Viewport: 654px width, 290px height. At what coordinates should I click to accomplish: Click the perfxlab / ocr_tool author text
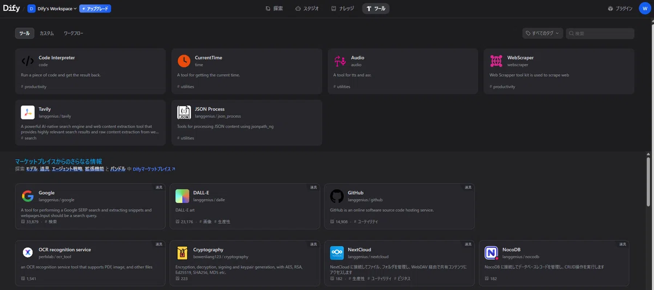point(55,257)
